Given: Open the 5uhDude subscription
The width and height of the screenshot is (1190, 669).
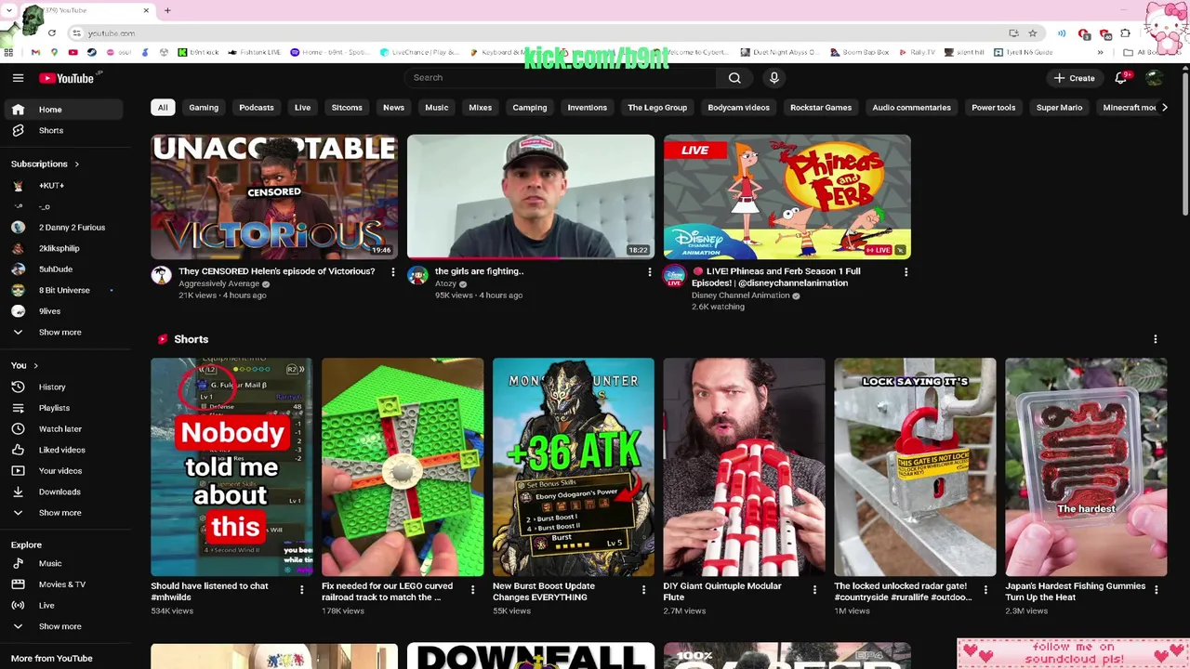Looking at the screenshot, I should tap(61, 269).
